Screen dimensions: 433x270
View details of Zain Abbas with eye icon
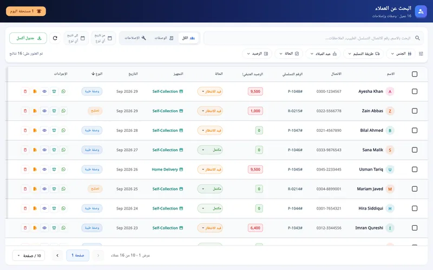[x=44, y=111]
